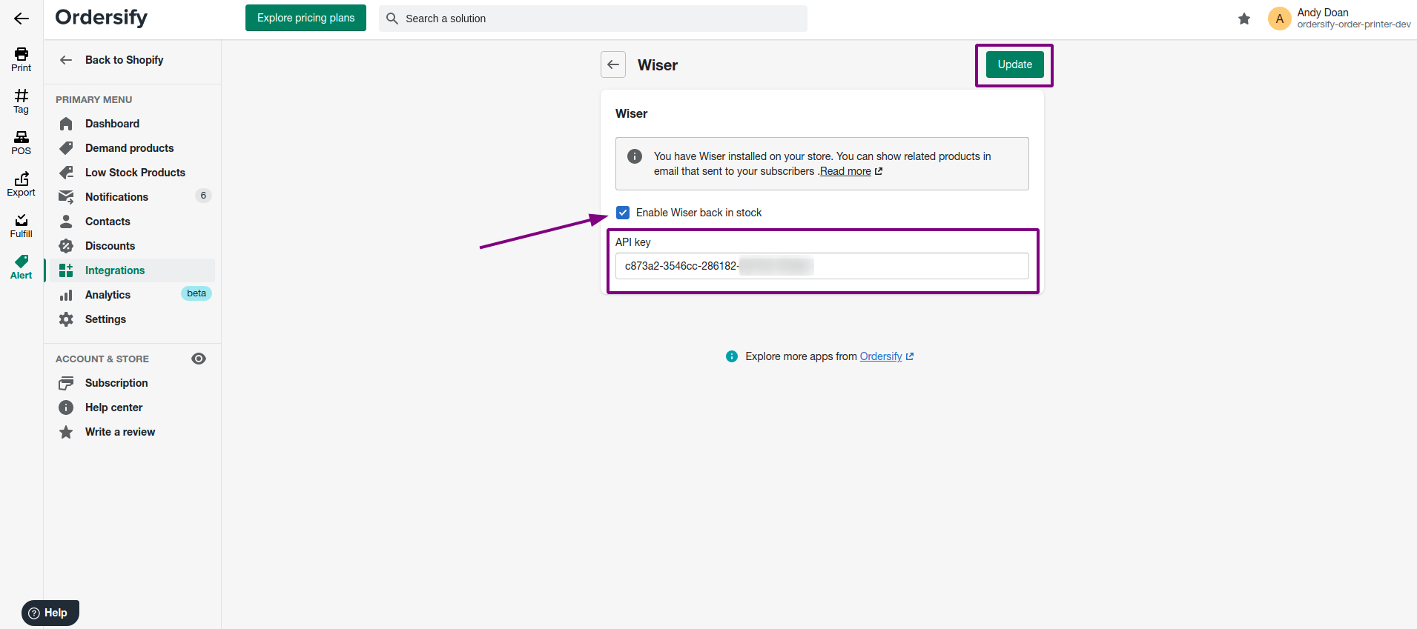
Task: Click the Analytics bar chart icon
Action: coord(66,295)
